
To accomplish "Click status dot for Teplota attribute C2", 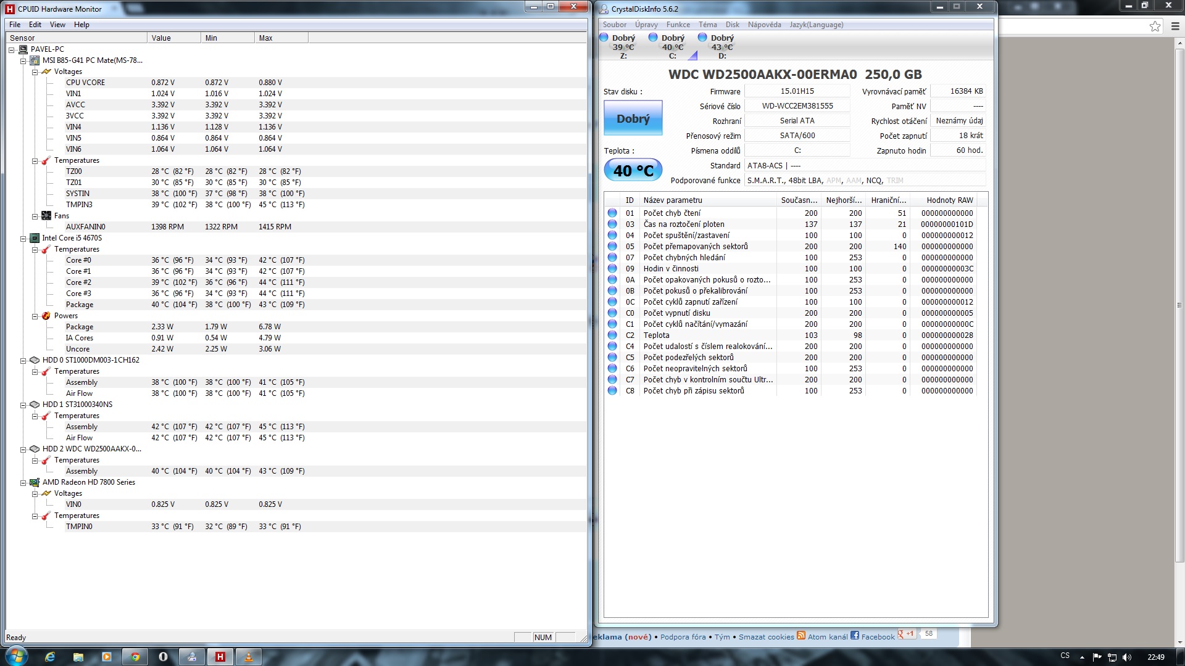I will point(612,335).
